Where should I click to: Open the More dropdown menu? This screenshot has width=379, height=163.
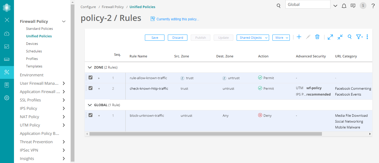[x=281, y=38]
